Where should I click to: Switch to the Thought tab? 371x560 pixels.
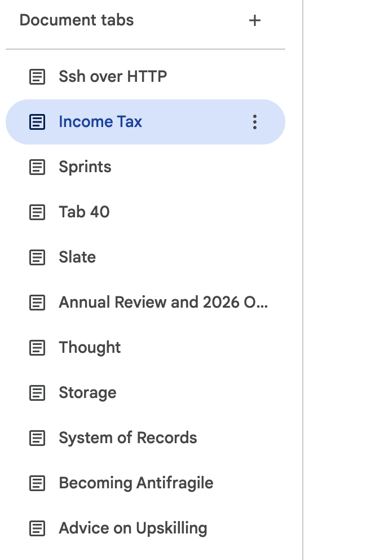(x=90, y=348)
